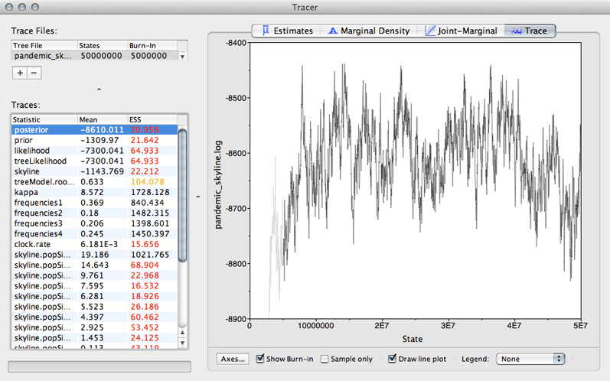This screenshot has height=381, width=610.
Task: Click the plus button to add trace file
Action: pyautogui.click(x=20, y=73)
